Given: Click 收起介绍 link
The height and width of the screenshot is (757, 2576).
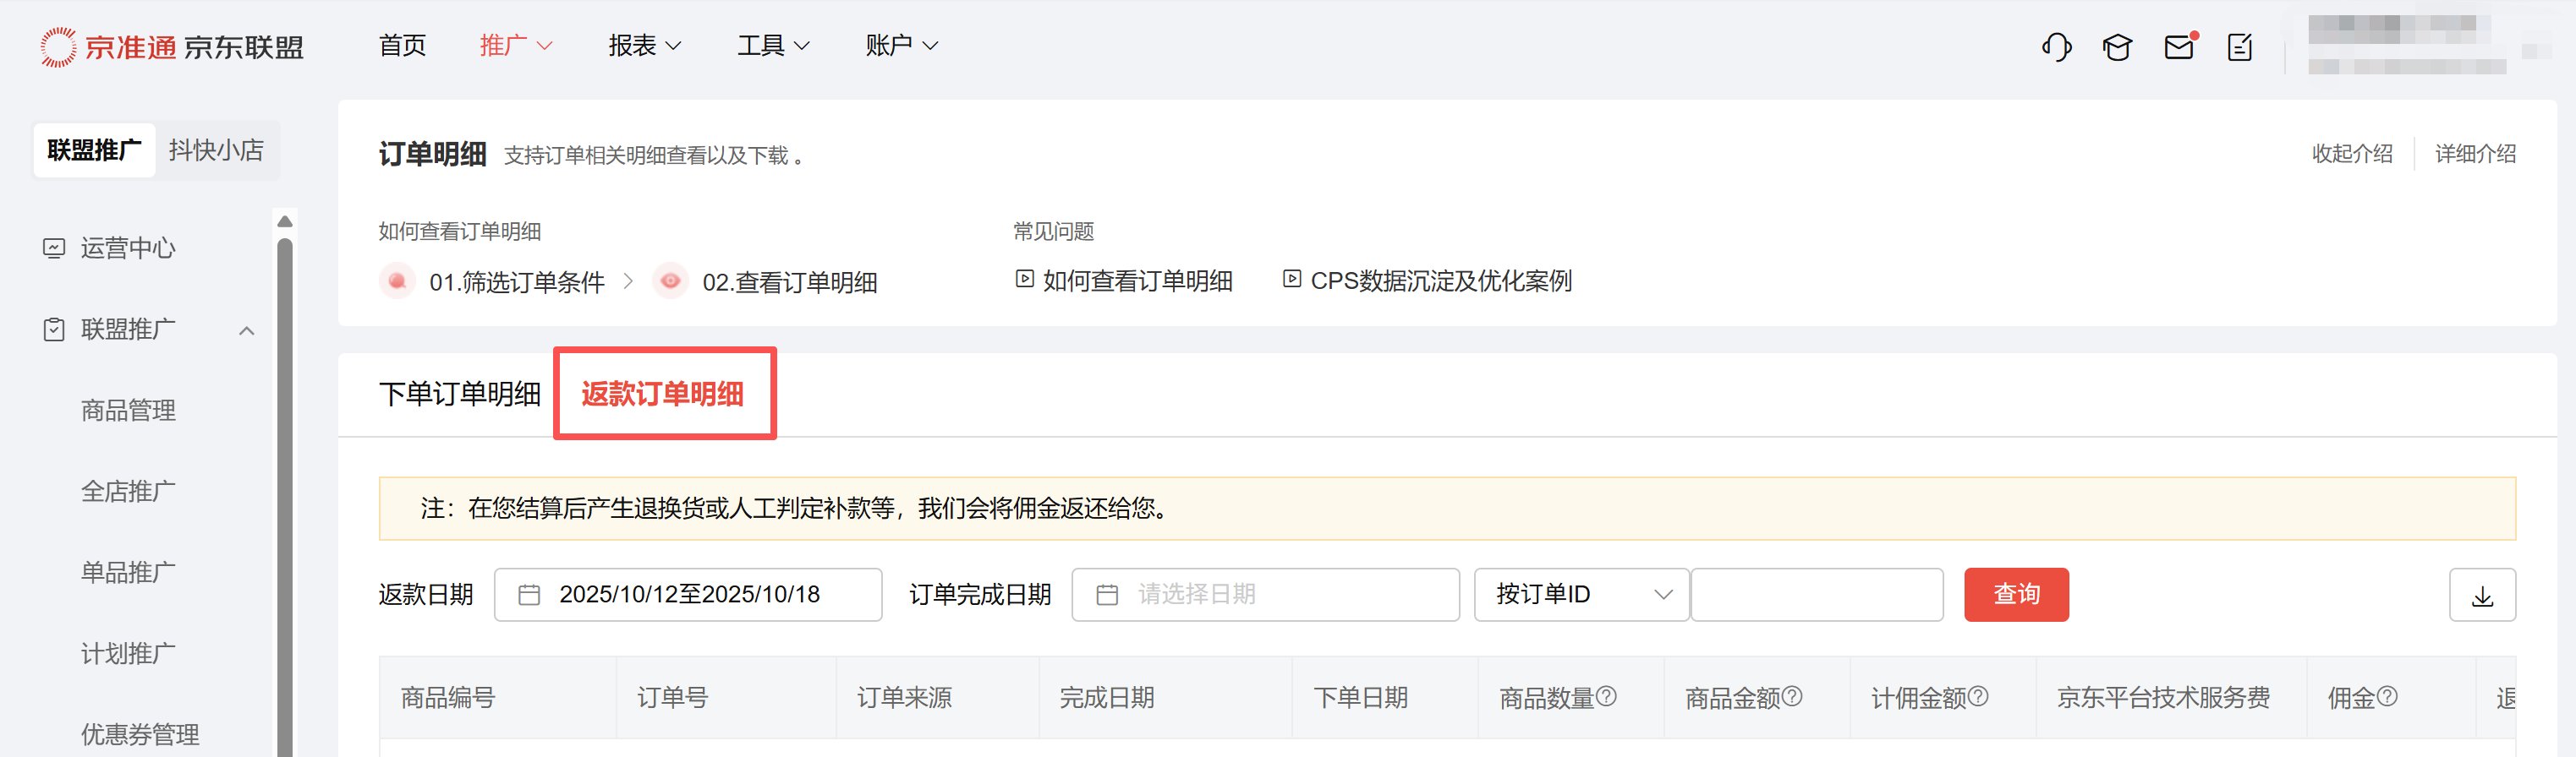Looking at the screenshot, I should coord(2352,154).
